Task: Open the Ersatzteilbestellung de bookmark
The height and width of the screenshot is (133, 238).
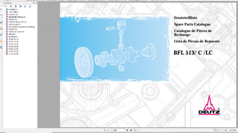Action: (17, 17)
